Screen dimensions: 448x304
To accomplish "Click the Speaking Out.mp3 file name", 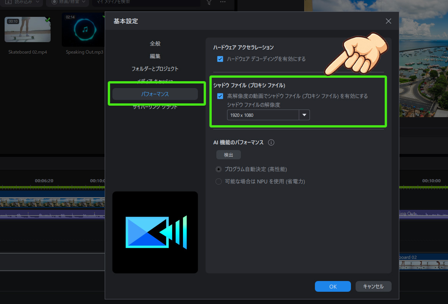I will click(x=84, y=52).
